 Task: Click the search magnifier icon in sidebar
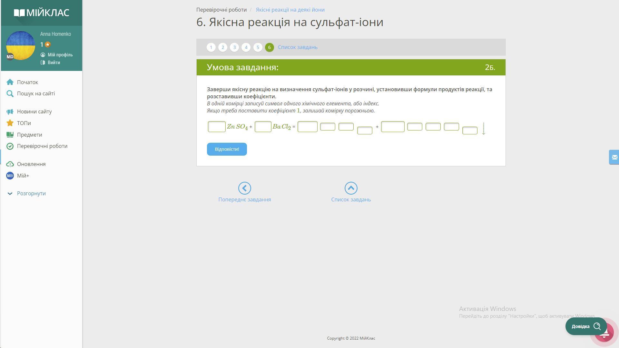pyautogui.click(x=10, y=94)
